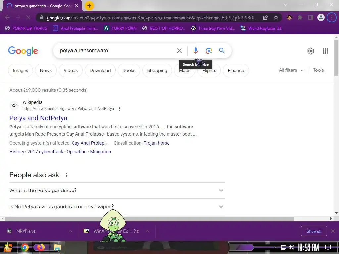339x254 pixels.
Task: Launch Firefox from the taskbar
Action: point(41,247)
